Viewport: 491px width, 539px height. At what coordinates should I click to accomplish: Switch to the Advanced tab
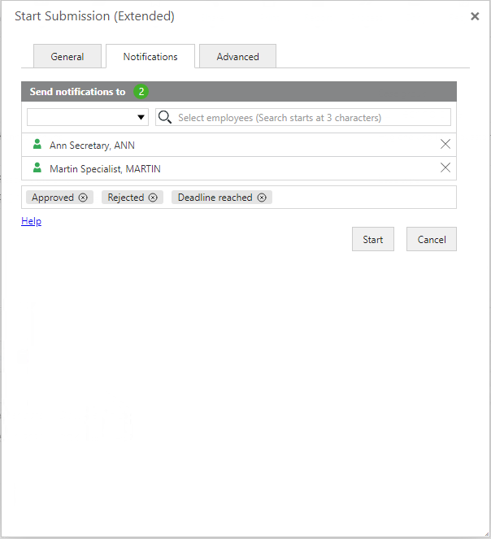(x=237, y=57)
